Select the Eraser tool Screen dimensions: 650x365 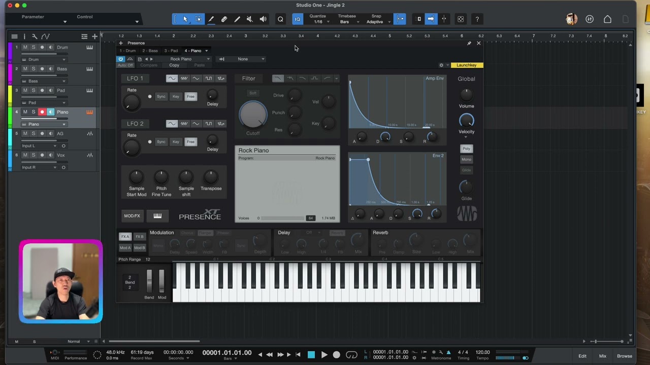point(224,19)
